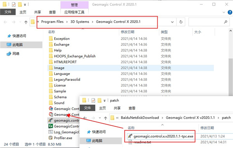Expand chevron after Program Files in breadcrumb
Viewport: 233px width, 148px height.
coord(67,22)
